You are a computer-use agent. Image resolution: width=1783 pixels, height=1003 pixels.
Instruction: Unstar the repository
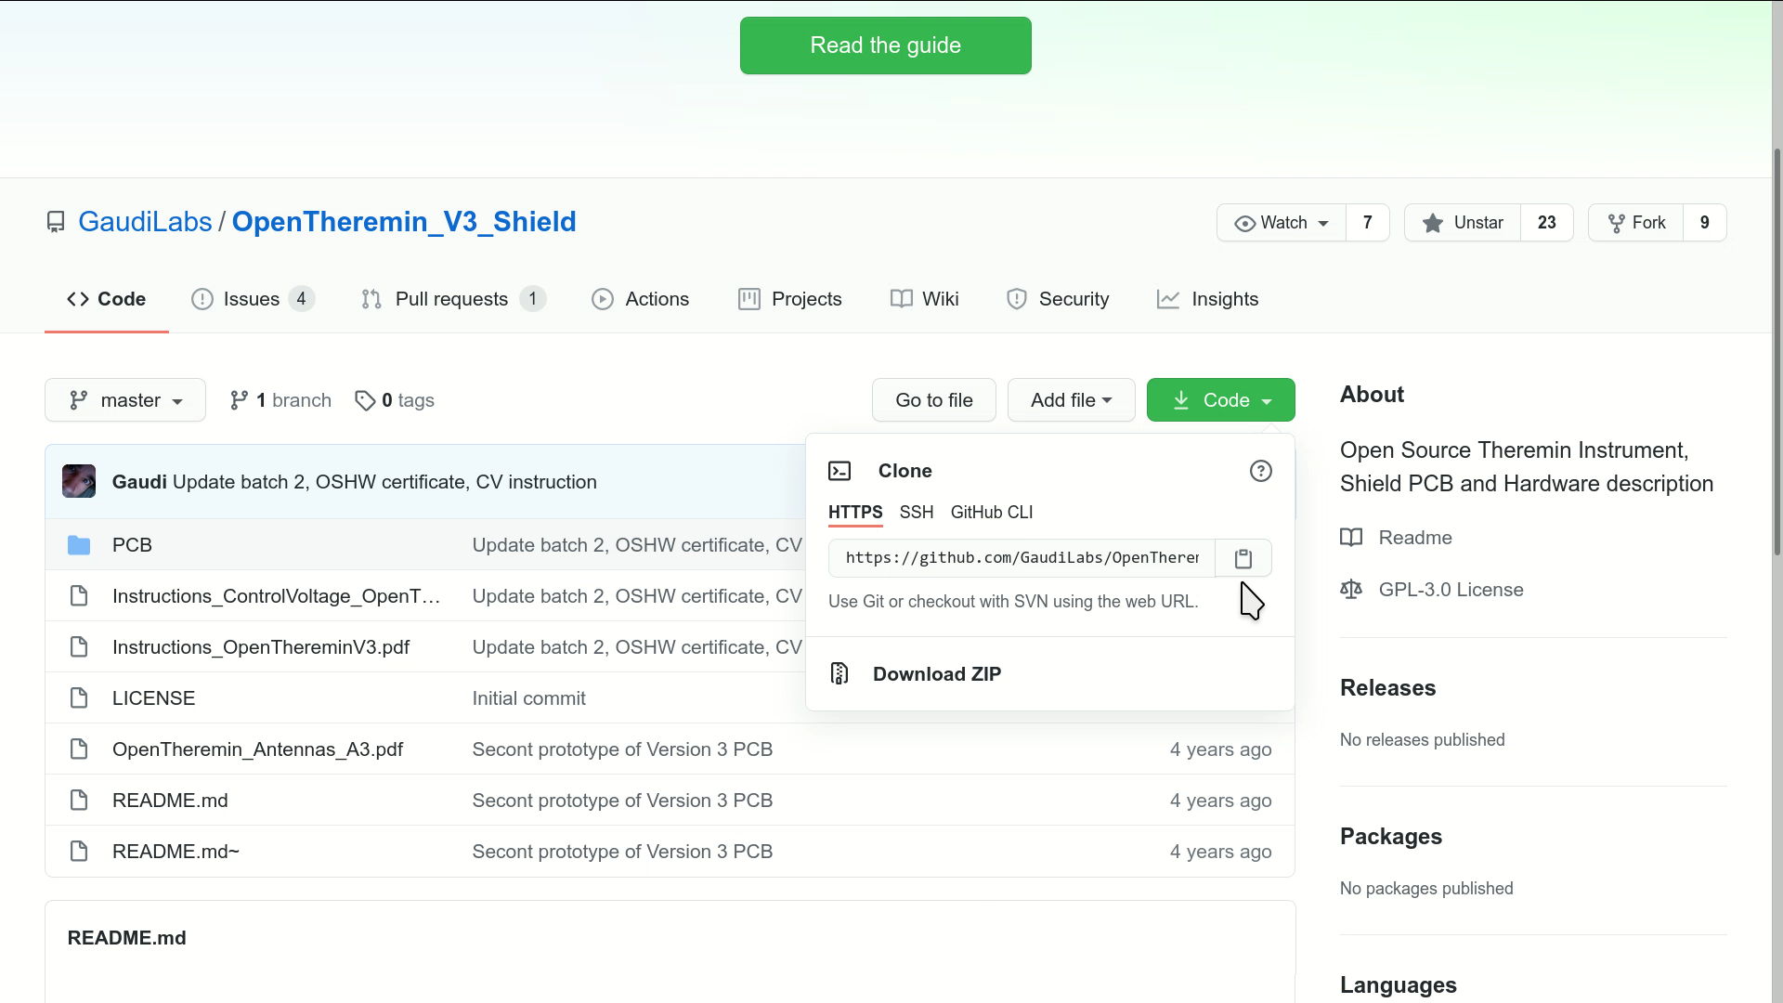click(1463, 223)
